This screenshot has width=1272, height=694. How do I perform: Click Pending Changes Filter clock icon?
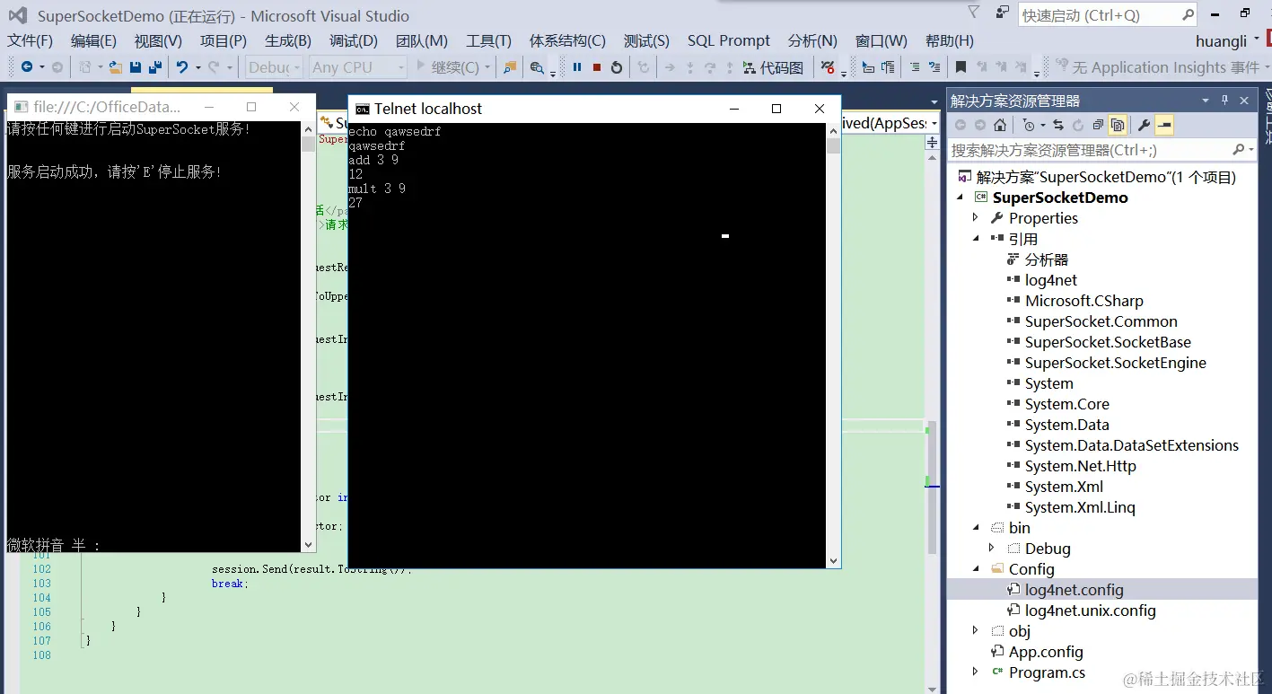coord(1029,125)
